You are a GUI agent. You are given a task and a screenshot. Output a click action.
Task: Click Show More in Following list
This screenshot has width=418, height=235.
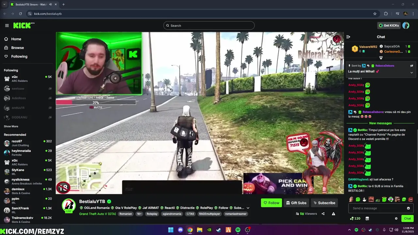(11, 126)
